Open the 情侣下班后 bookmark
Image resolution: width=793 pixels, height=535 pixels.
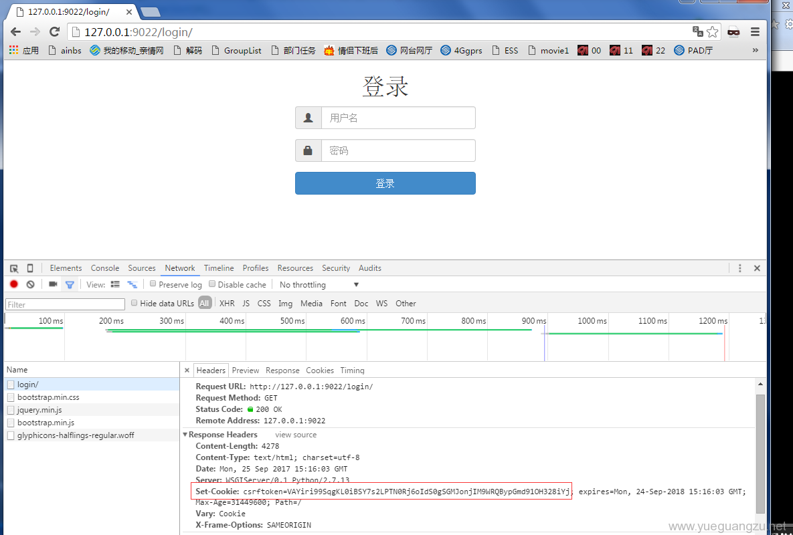coord(351,51)
